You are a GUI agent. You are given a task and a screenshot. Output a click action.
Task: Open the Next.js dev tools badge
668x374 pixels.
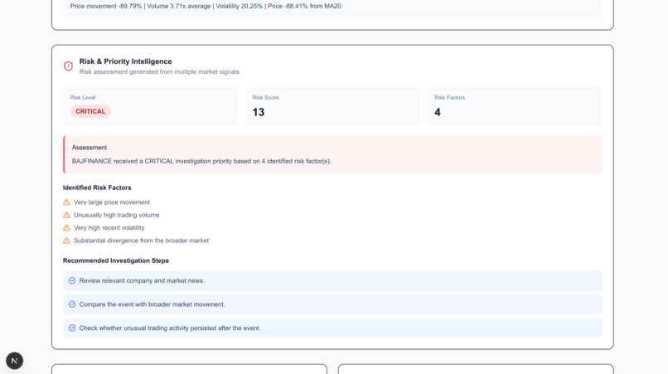point(14,361)
